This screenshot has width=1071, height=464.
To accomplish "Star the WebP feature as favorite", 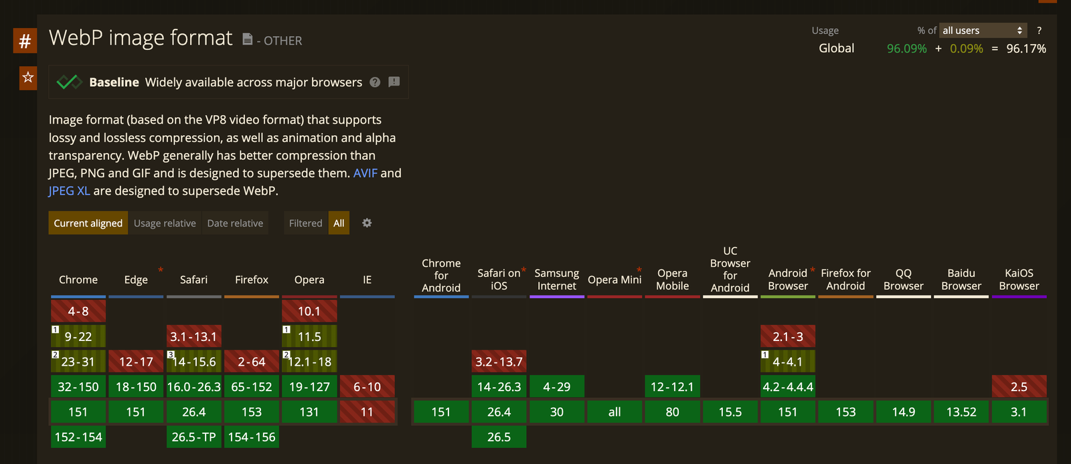I will [x=28, y=78].
